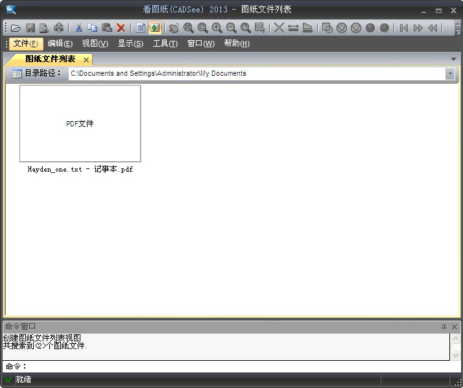Click the pan hand tool icon
The image size is (463, 388).
[x=174, y=28]
